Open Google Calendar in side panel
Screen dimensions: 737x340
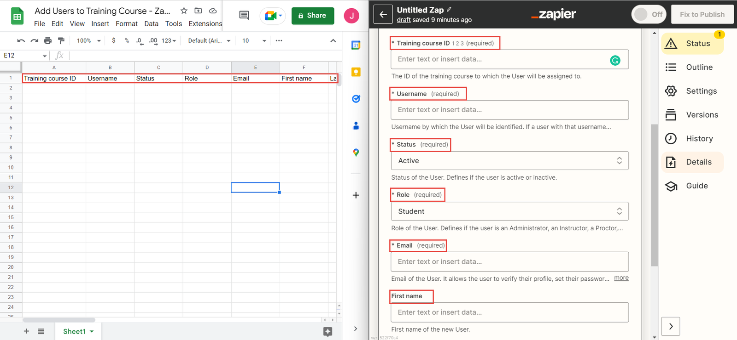click(x=356, y=45)
